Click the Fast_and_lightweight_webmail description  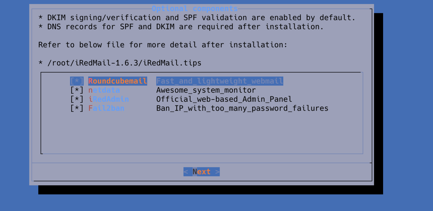click(x=220, y=81)
